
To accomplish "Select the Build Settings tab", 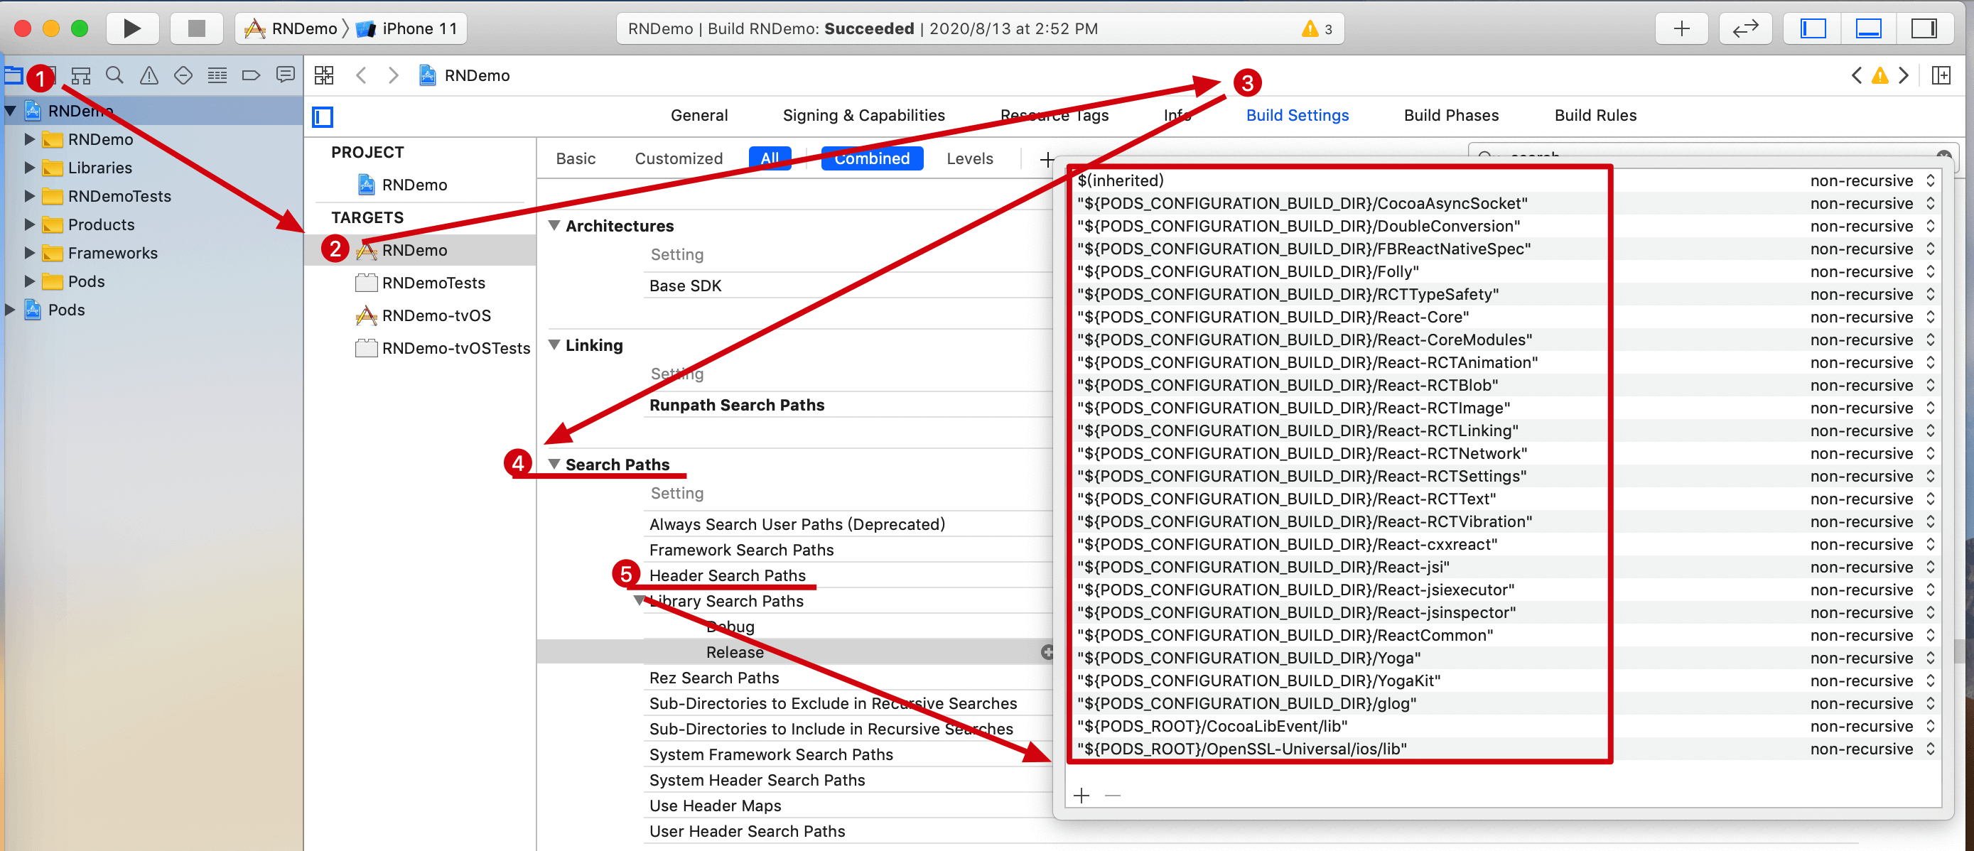I will 1294,114.
